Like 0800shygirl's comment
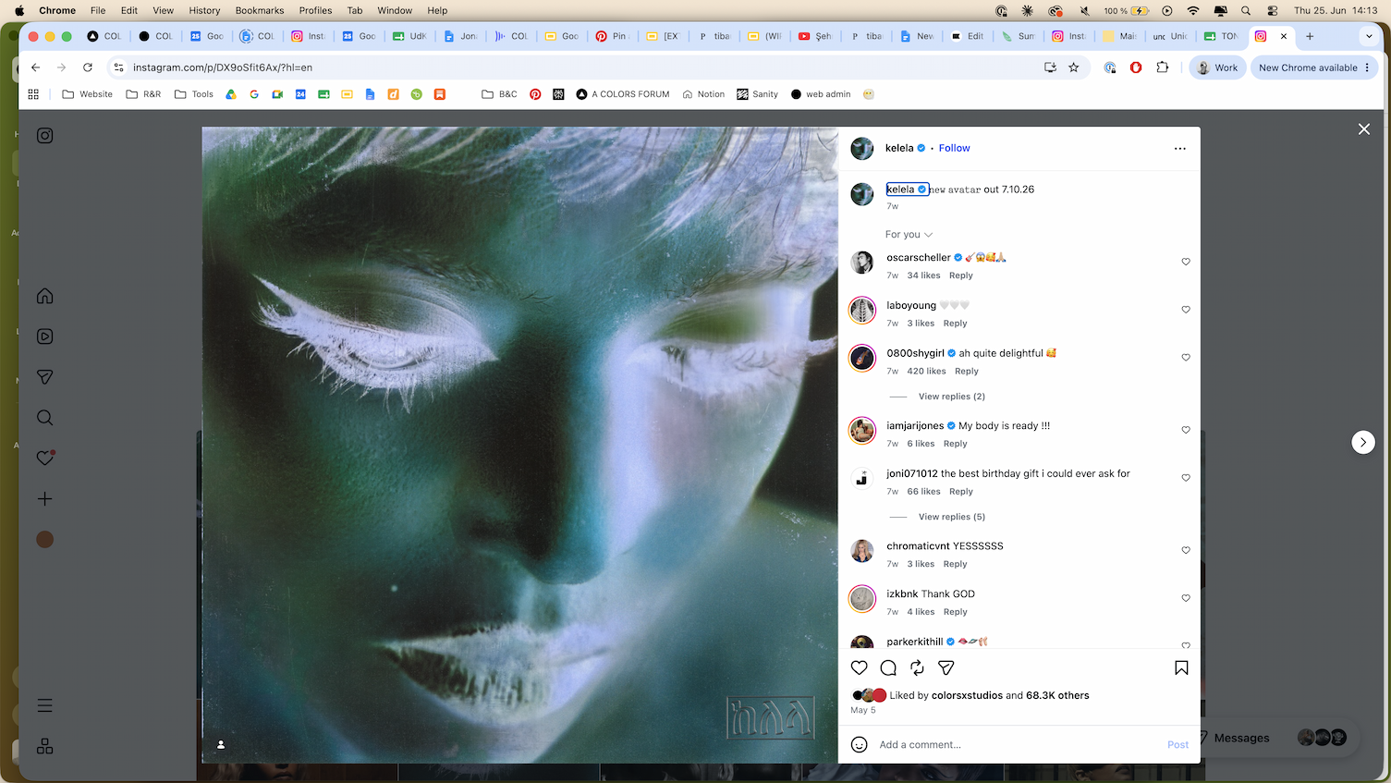The height and width of the screenshot is (783, 1391). (1186, 358)
